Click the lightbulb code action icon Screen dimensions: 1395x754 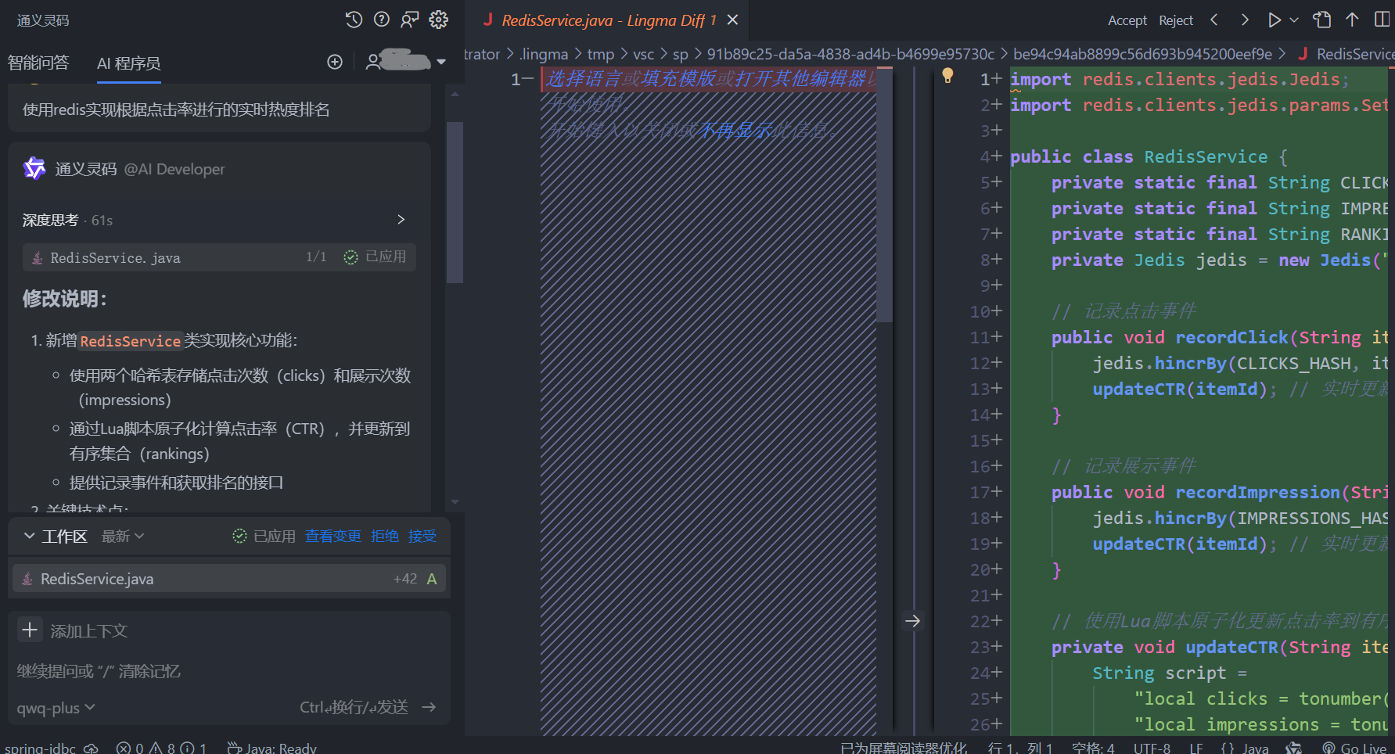947,76
